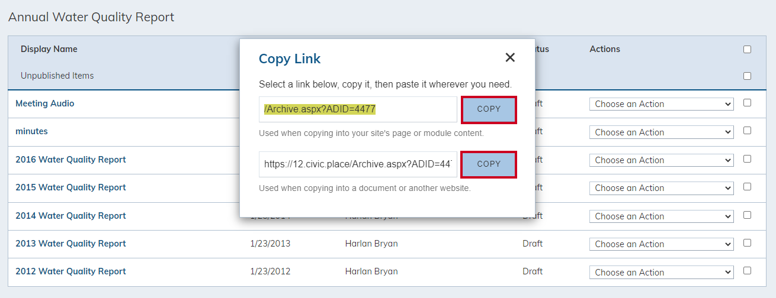Open the minutes item
Viewport: 776px width, 298px height.
pyautogui.click(x=31, y=131)
